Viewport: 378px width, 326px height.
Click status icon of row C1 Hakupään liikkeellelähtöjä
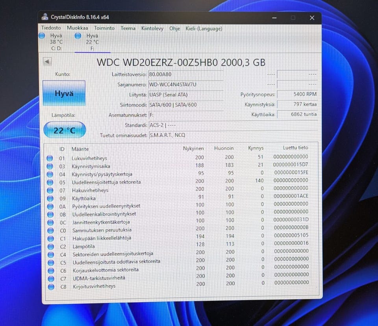point(51,238)
